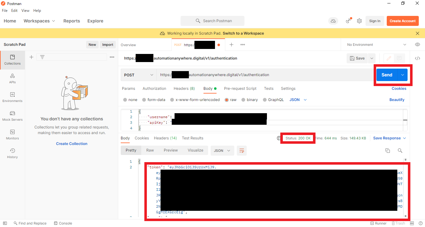Open Environments in the sidebar

click(x=12, y=97)
